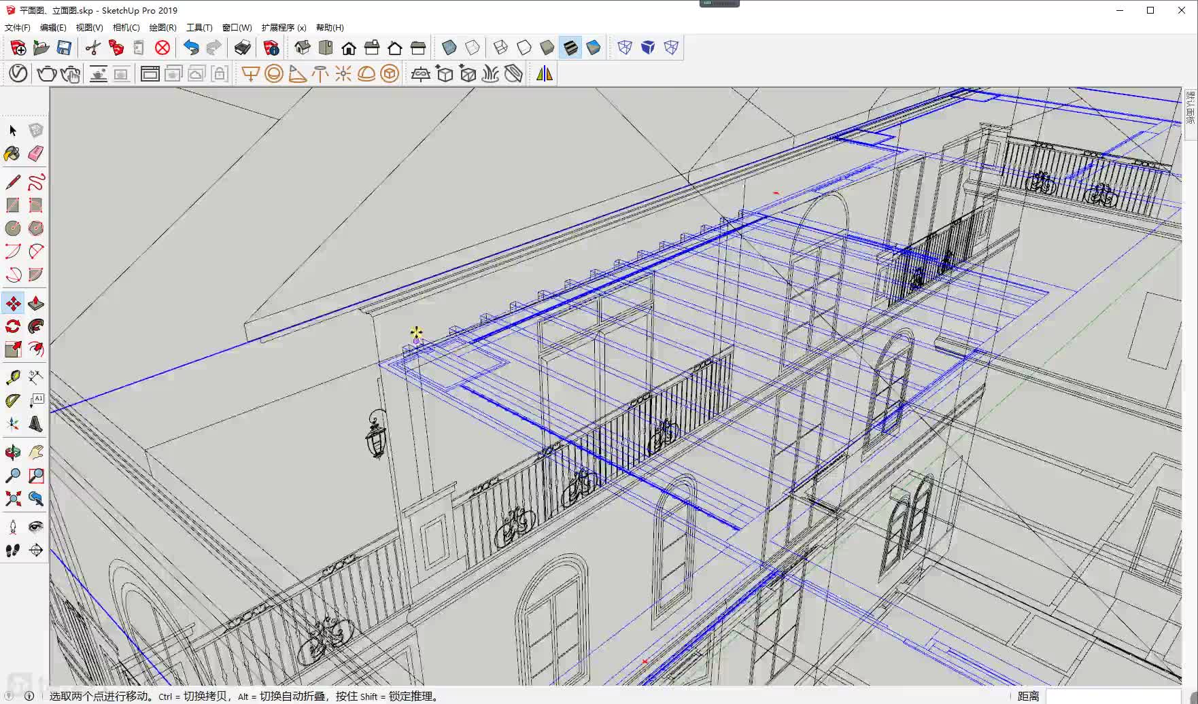Select the Freehand curve tool
This screenshot has height=704, width=1198.
coord(36,182)
